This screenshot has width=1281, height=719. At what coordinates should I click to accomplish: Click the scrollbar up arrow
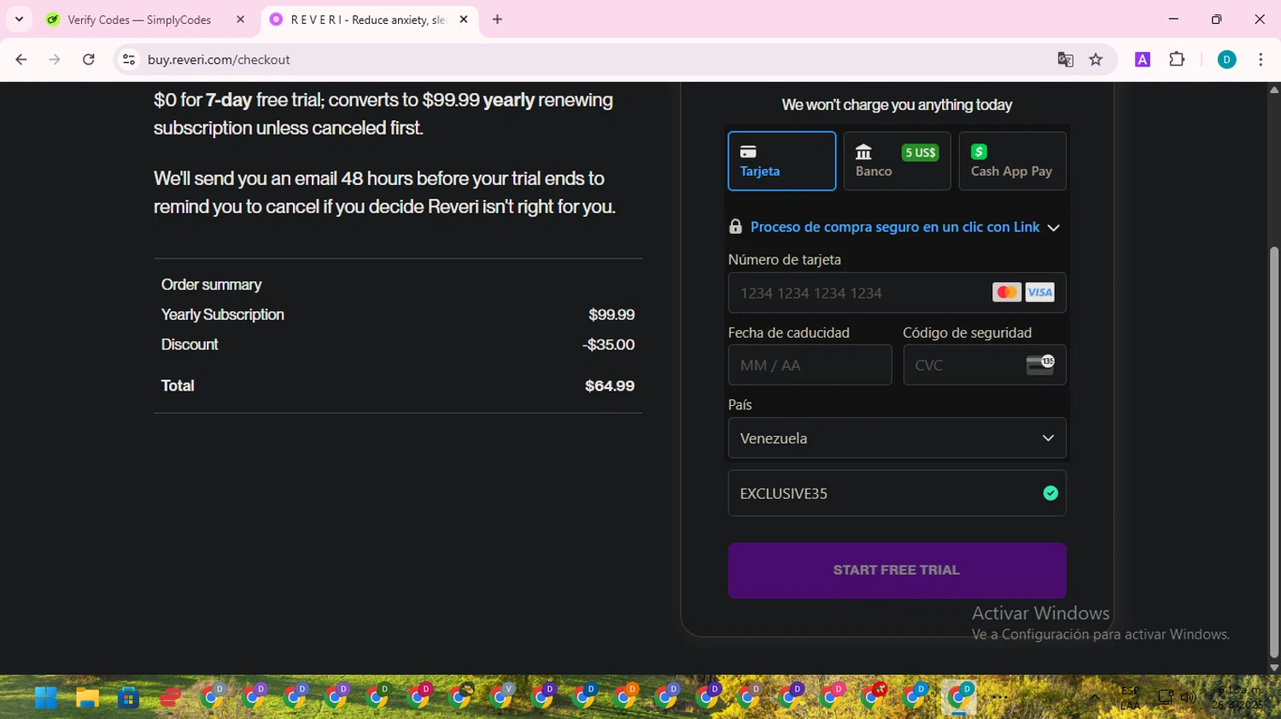(1274, 90)
